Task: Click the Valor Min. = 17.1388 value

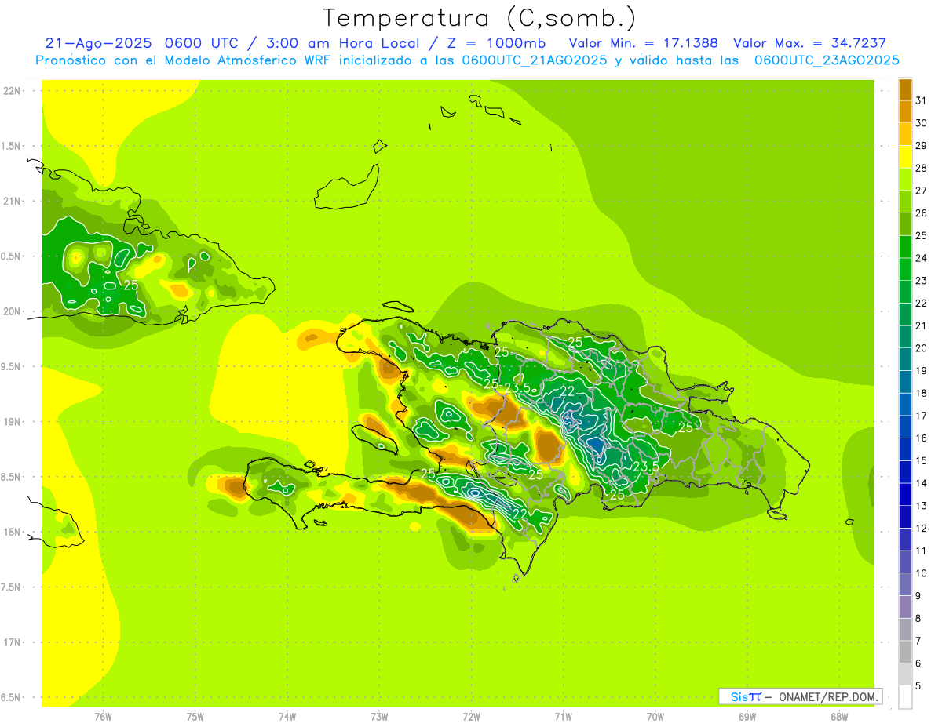Action: 644,43
